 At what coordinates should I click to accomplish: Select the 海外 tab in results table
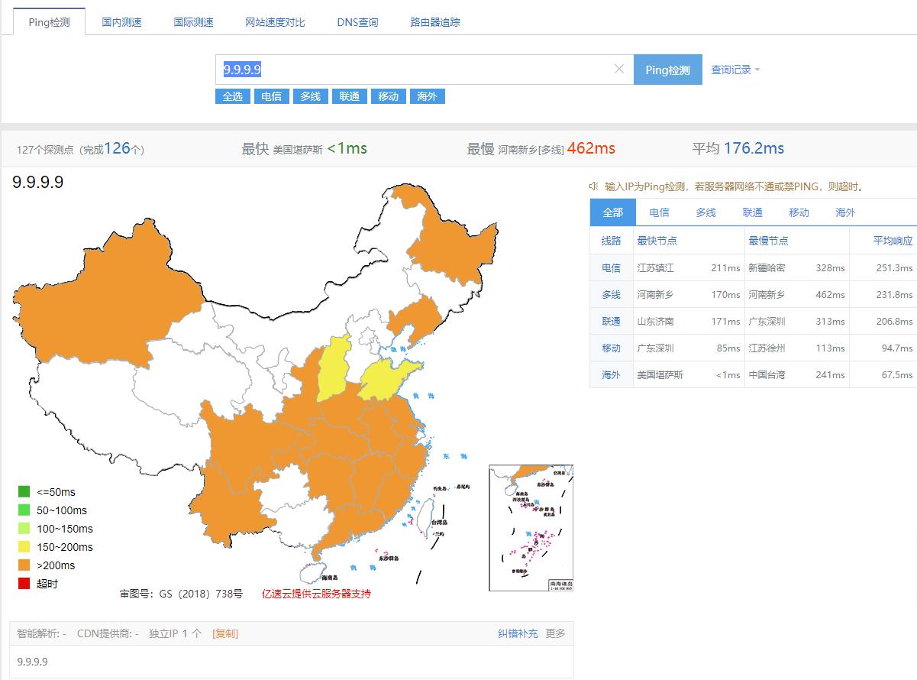[x=845, y=212]
